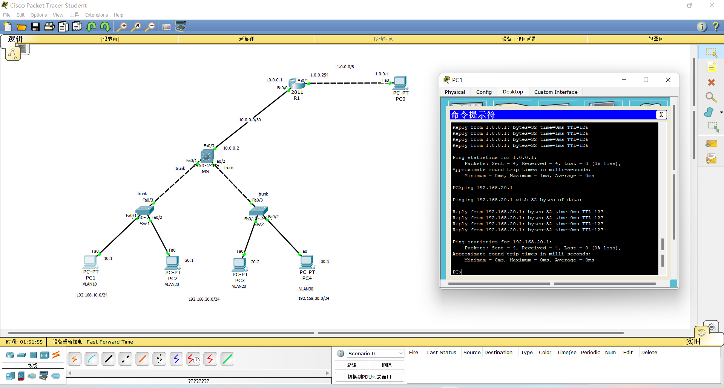The height and width of the screenshot is (388, 724).
Task: Switch to the Physical tab in PC1 window
Action: (x=455, y=92)
